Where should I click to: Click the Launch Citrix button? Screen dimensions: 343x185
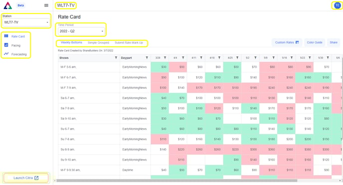tap(26, 178)
